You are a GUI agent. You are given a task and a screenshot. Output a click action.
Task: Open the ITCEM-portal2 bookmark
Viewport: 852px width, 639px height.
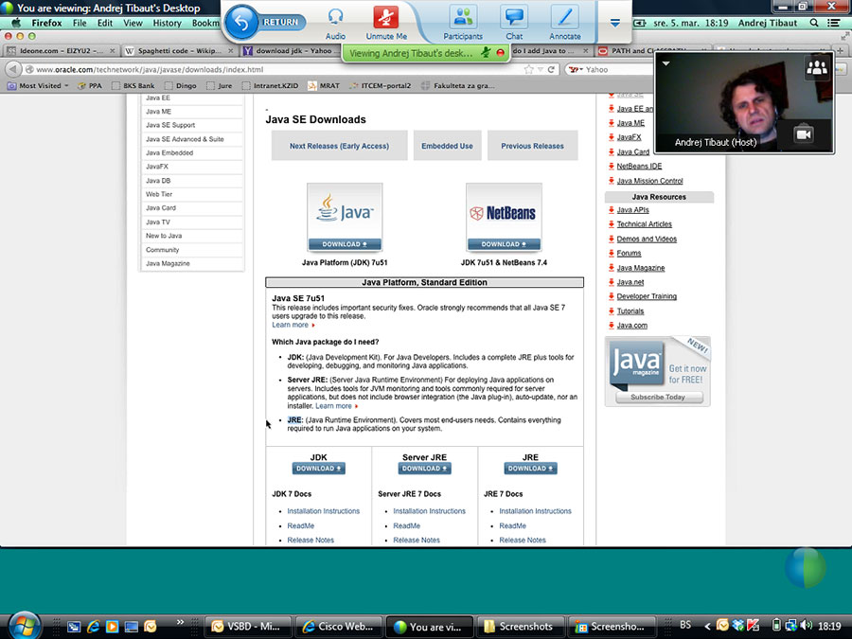click(381, 85)
